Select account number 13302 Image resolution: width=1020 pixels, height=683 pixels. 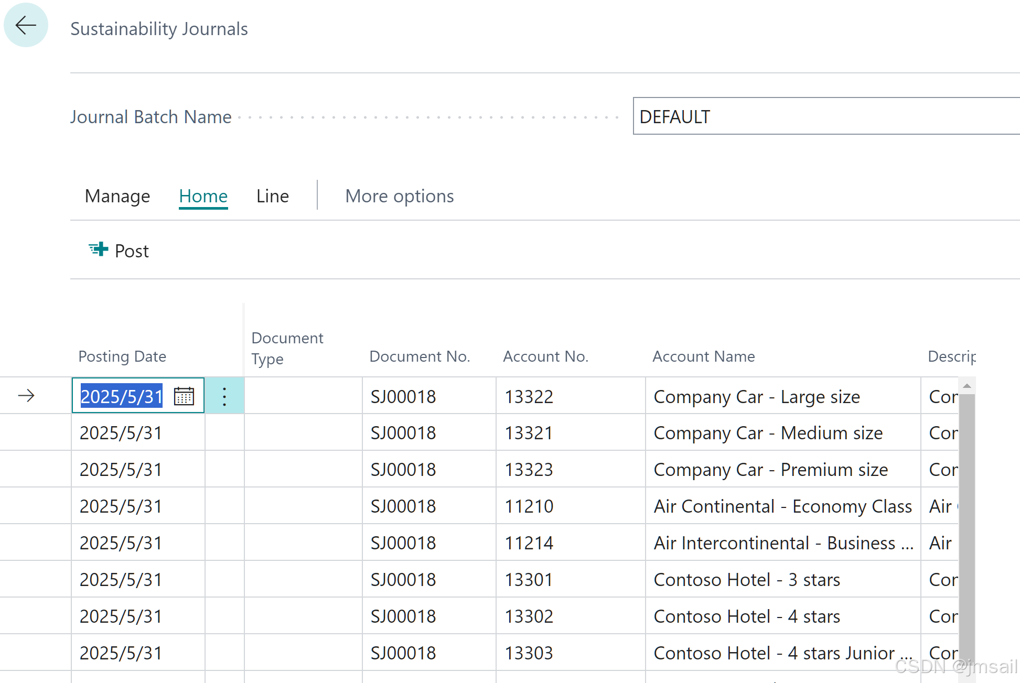tap(529, 616)
